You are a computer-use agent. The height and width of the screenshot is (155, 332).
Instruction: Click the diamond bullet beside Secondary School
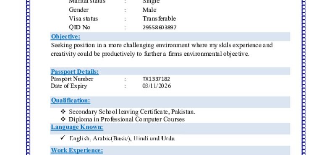coord(63,111)
